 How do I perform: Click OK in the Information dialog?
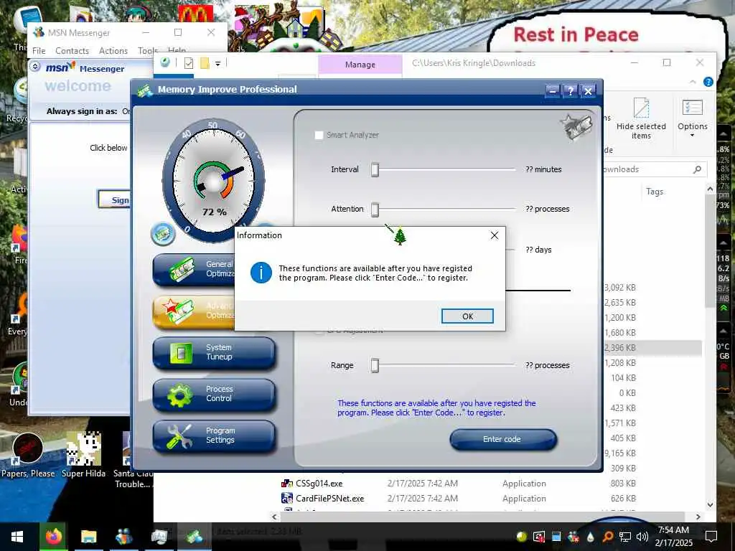point(467,316)
